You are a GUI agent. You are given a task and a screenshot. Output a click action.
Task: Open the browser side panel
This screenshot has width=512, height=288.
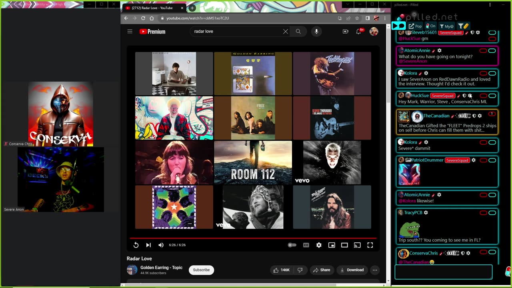368,18
